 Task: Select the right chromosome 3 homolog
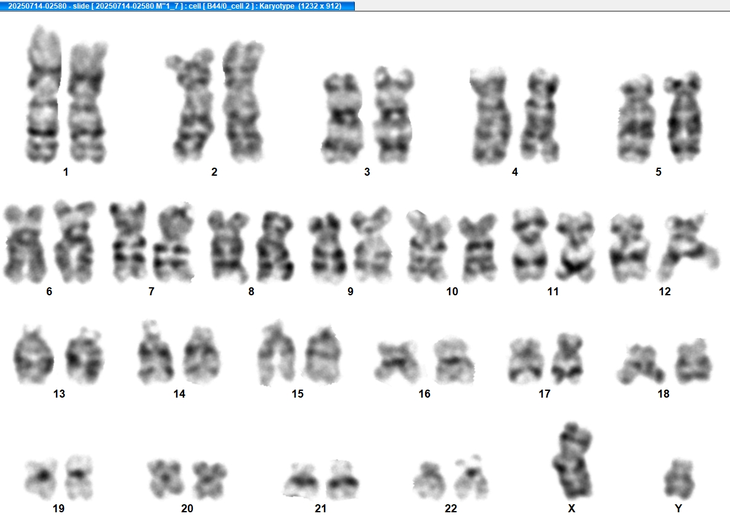pos(394,115)
